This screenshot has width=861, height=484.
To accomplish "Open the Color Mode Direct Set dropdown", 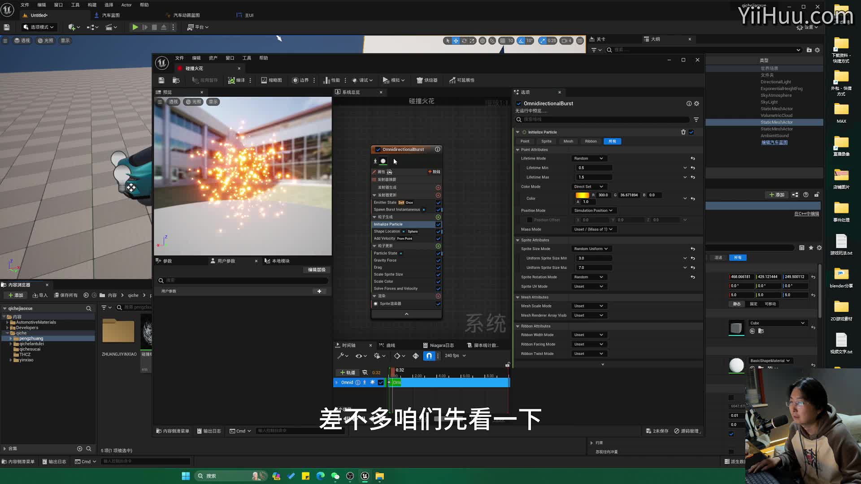I will pos(588,187).
